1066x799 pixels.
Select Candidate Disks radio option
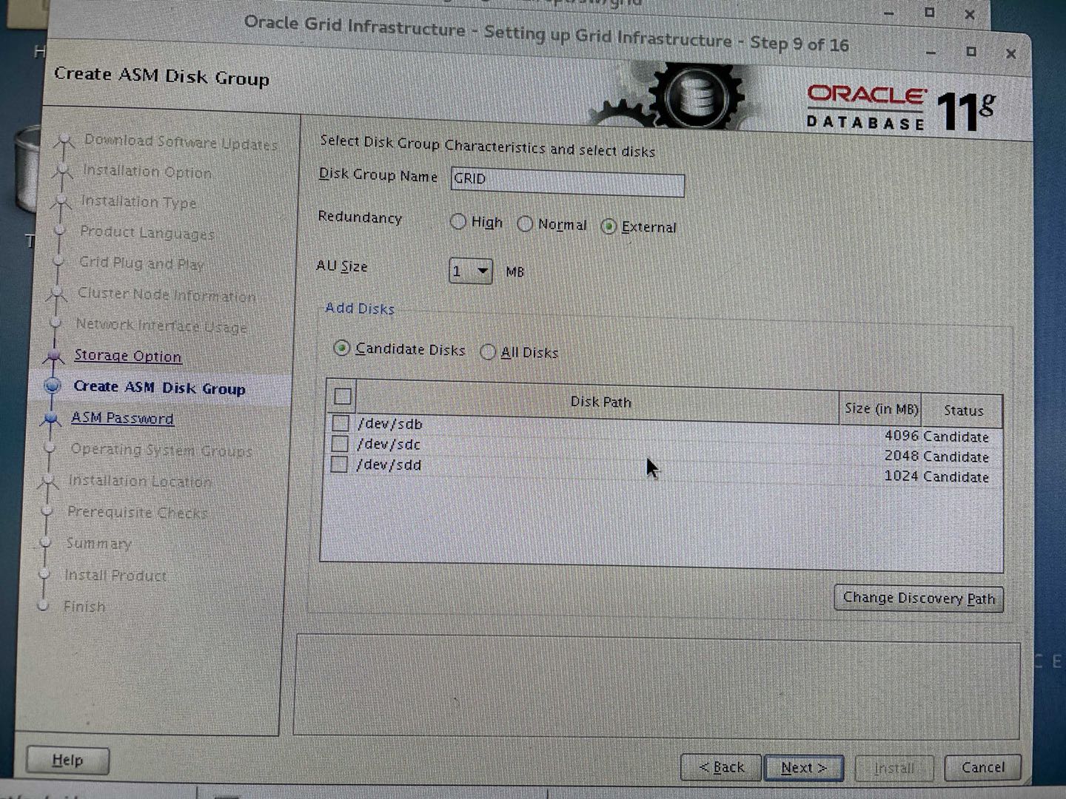coord(341,348)
